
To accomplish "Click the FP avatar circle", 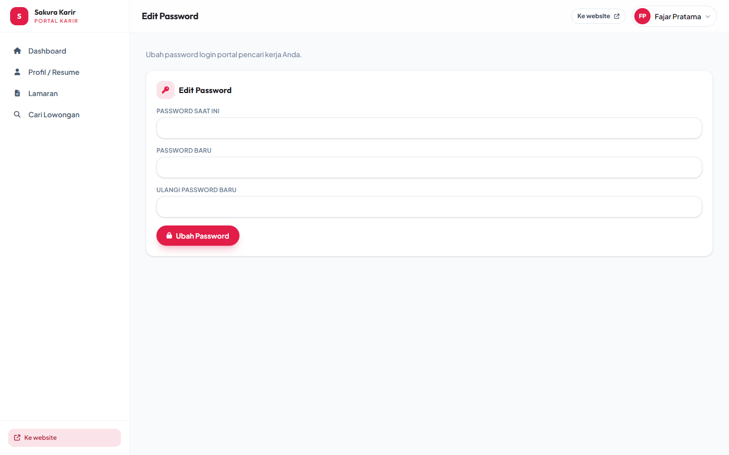I will click(x=642, y=16).
